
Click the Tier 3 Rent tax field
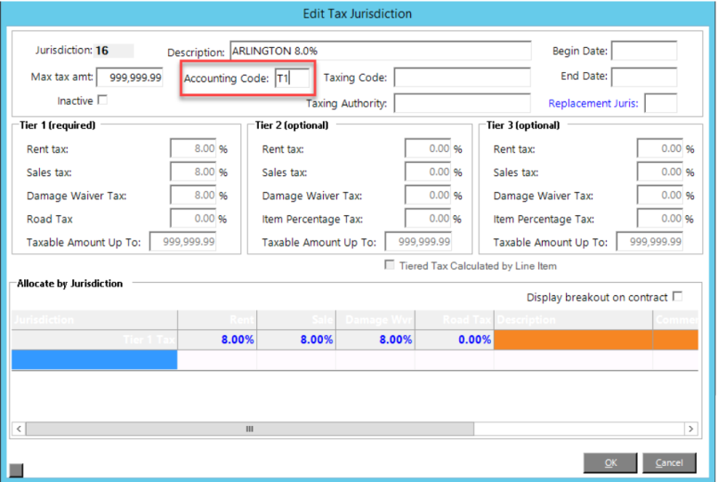[660, 149]
